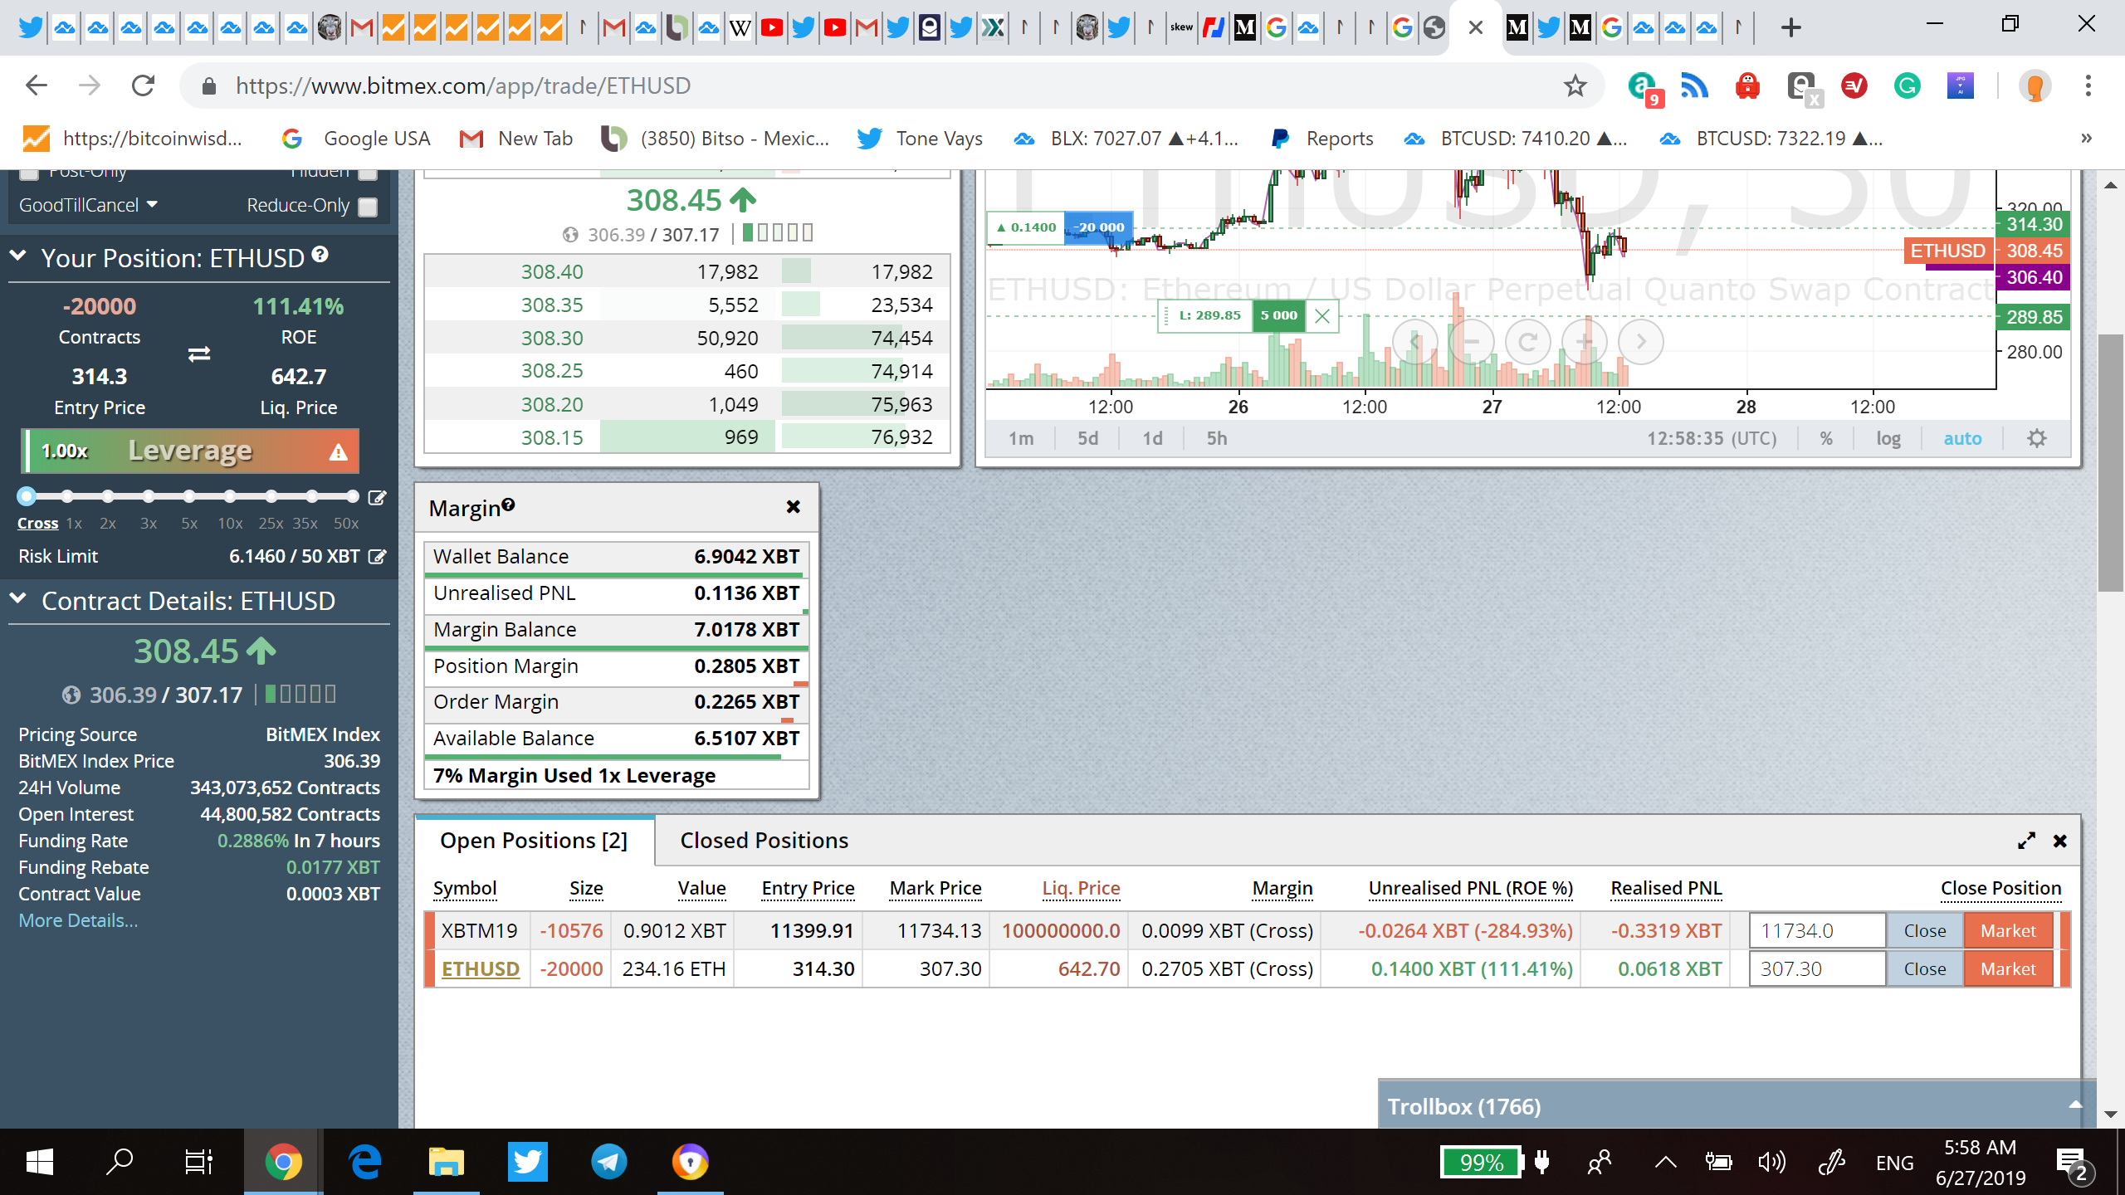Viewport: 2125px width, 1195px height.
Task: Reload the BitMEX page
Action: (x=143, y=85)
